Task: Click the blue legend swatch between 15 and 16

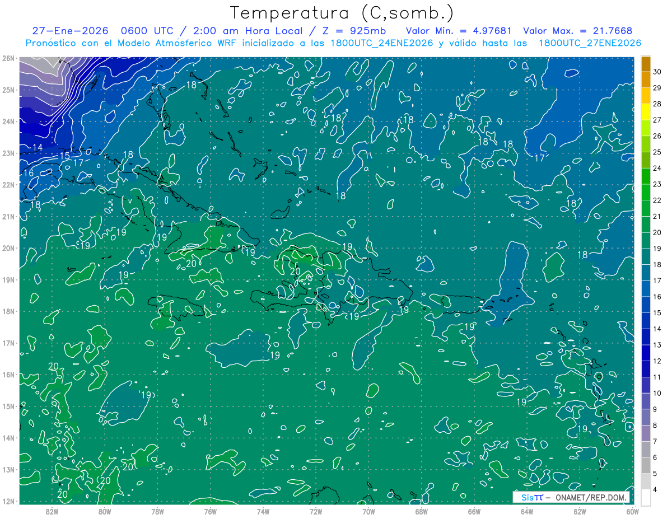Action: 646,305
